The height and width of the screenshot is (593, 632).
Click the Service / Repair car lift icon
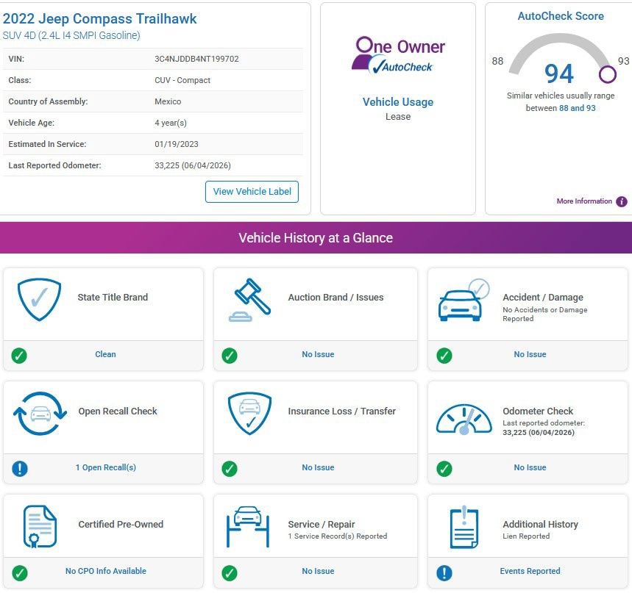247,527
